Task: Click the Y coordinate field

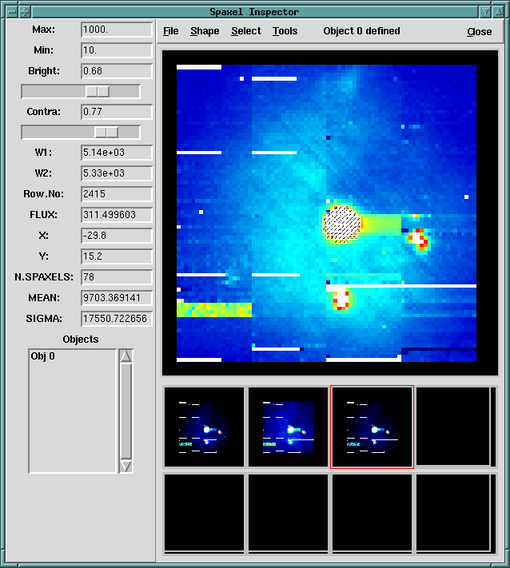Action: point(117,256)
